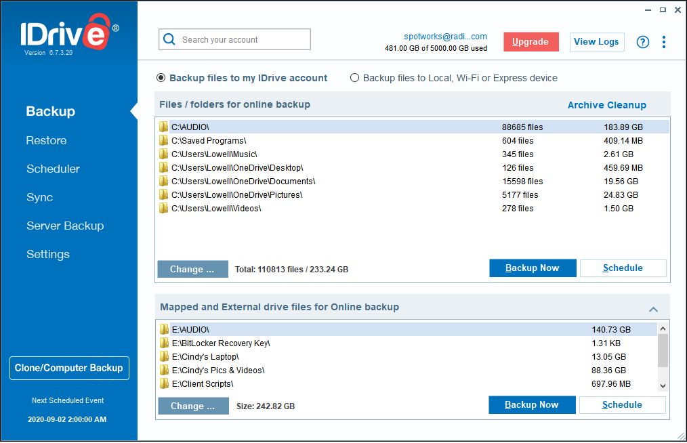687x443 pixels.
Task: Open the Scheduler section
Action: [x=53, y=169]
